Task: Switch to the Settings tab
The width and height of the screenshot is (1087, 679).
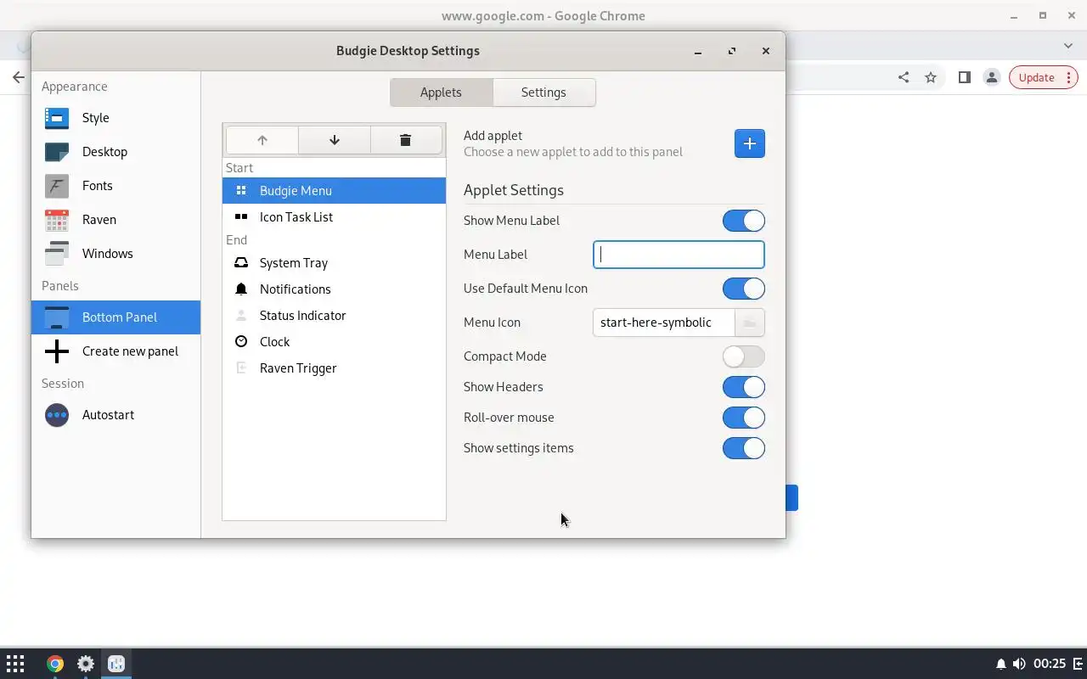Action: [x=543, y=93]
